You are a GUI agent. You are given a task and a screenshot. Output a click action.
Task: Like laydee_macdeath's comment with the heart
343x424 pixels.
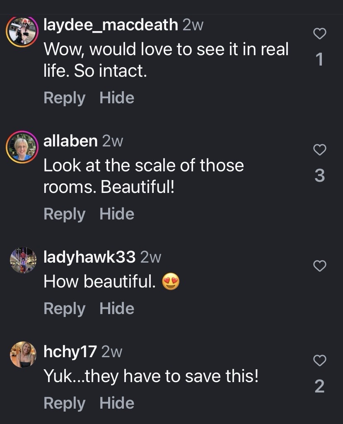click(x=319, y=34)
